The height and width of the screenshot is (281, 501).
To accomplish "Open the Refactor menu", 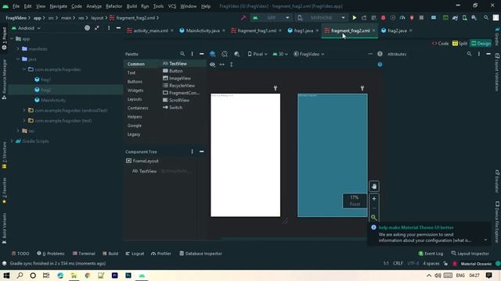I will (x=114, y=6).
